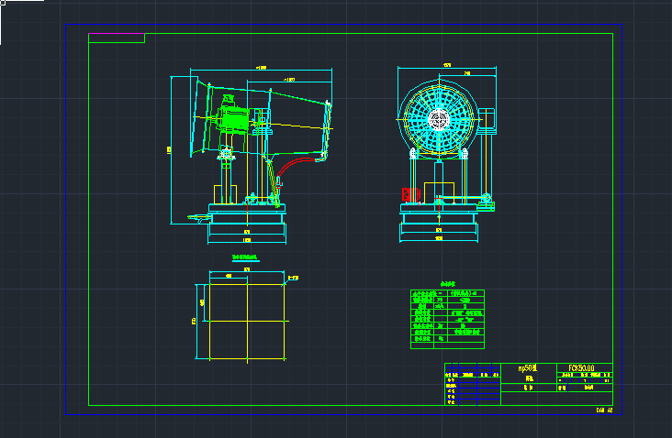Click the revision grid with blue lines
This screenshot has height=438, width=672.
coord(473,384)
